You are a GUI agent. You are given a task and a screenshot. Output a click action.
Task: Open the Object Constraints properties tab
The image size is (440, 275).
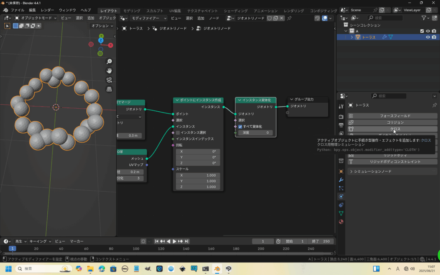[x=341, y=205]
